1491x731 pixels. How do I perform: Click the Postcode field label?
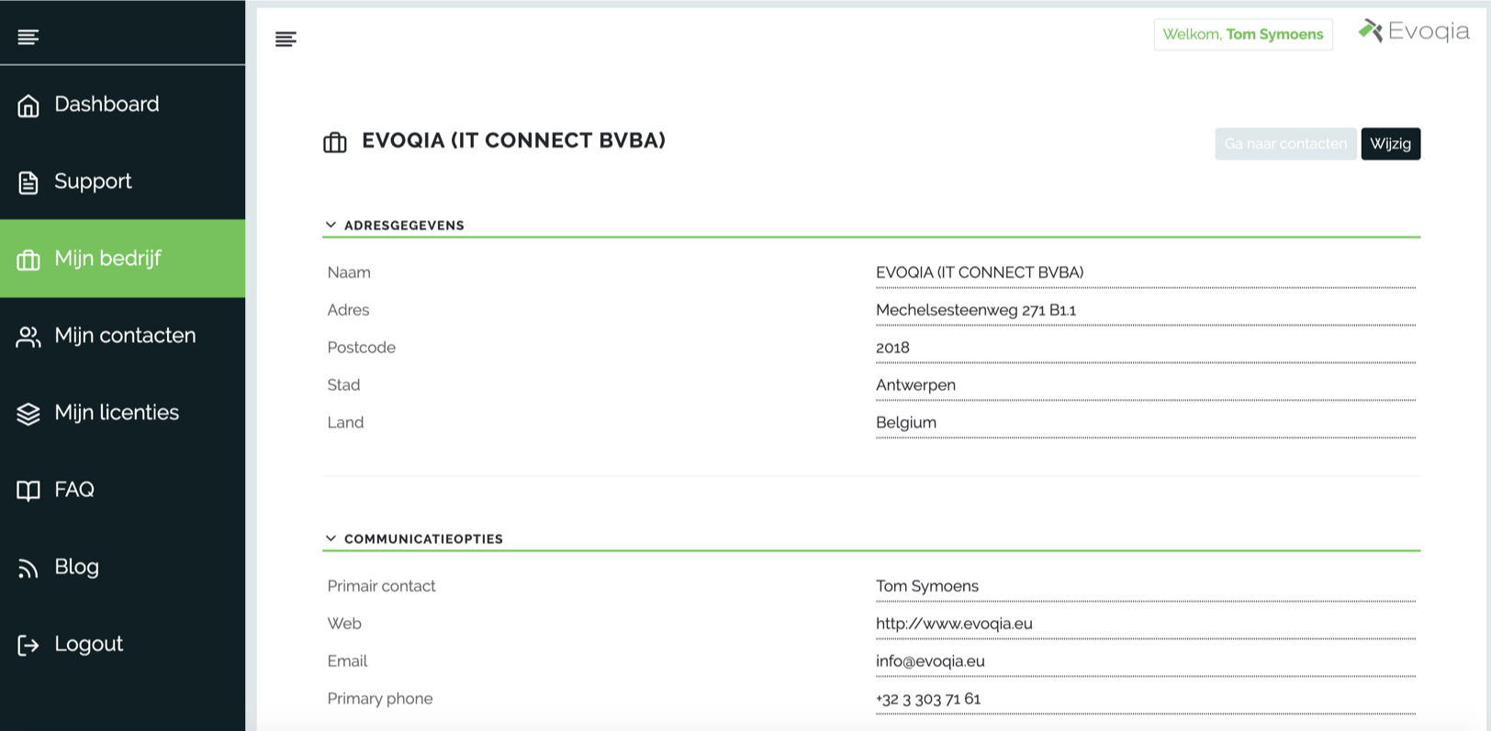362,348
